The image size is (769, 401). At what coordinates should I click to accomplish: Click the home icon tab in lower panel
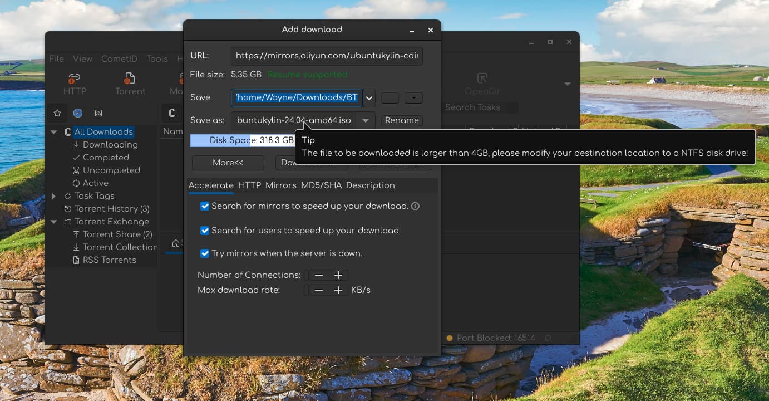[176, 243]
